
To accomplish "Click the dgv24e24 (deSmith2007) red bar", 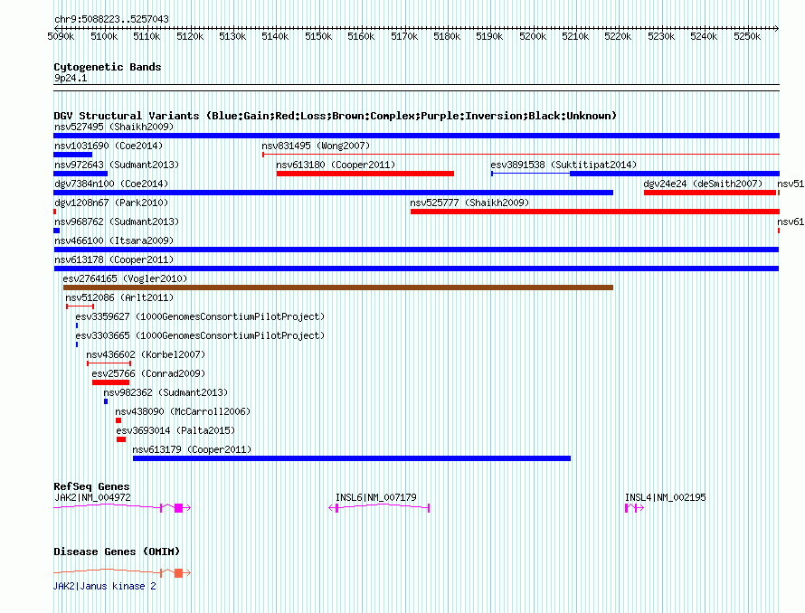I will 710,193.
